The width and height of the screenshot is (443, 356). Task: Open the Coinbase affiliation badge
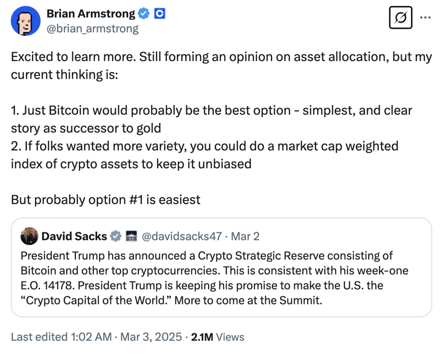[x=160, y=13]
